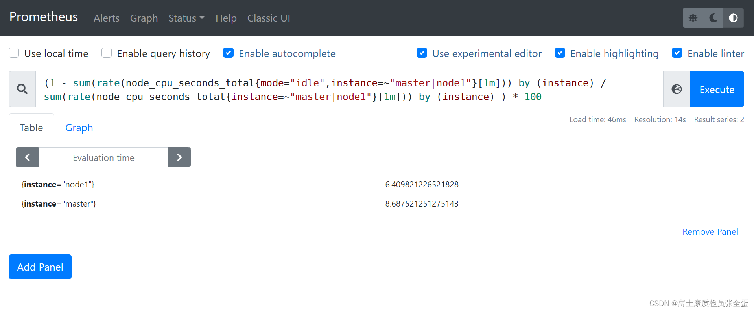Switch to Classic UI
This screenshot has width=754, height=311.
269,18
